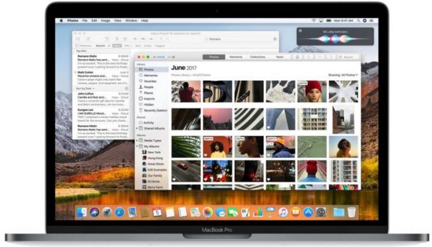
Task: Open Safari compass icon in Dock
Action: 120,212
